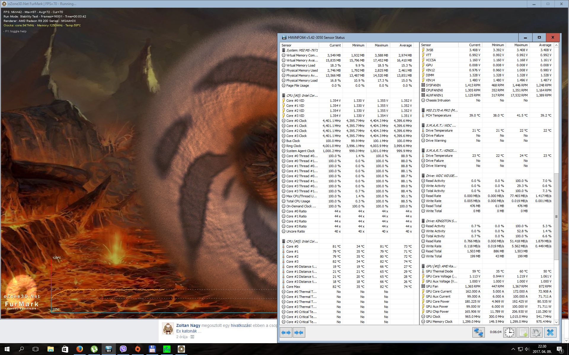Click the expand columns arrows button
Image resolution: width=569 pixels, height=355 pixels.
pos(286,333)
